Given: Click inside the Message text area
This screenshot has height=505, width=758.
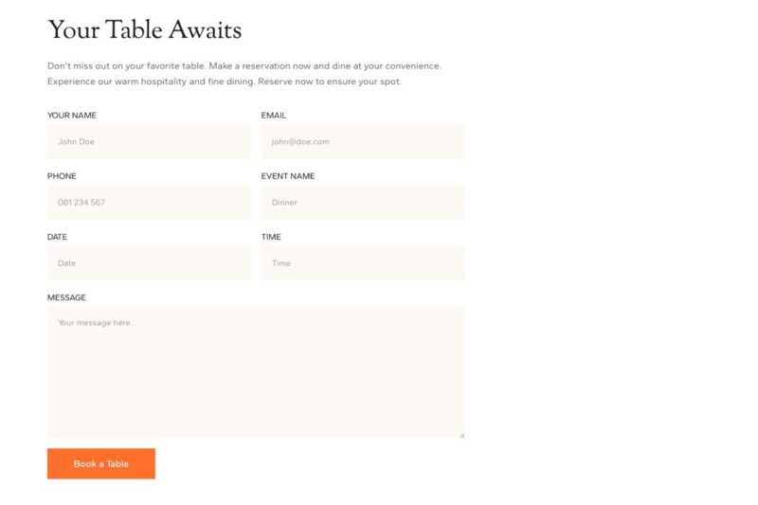Looking at the screenshot, I should (x=256, y=371).
